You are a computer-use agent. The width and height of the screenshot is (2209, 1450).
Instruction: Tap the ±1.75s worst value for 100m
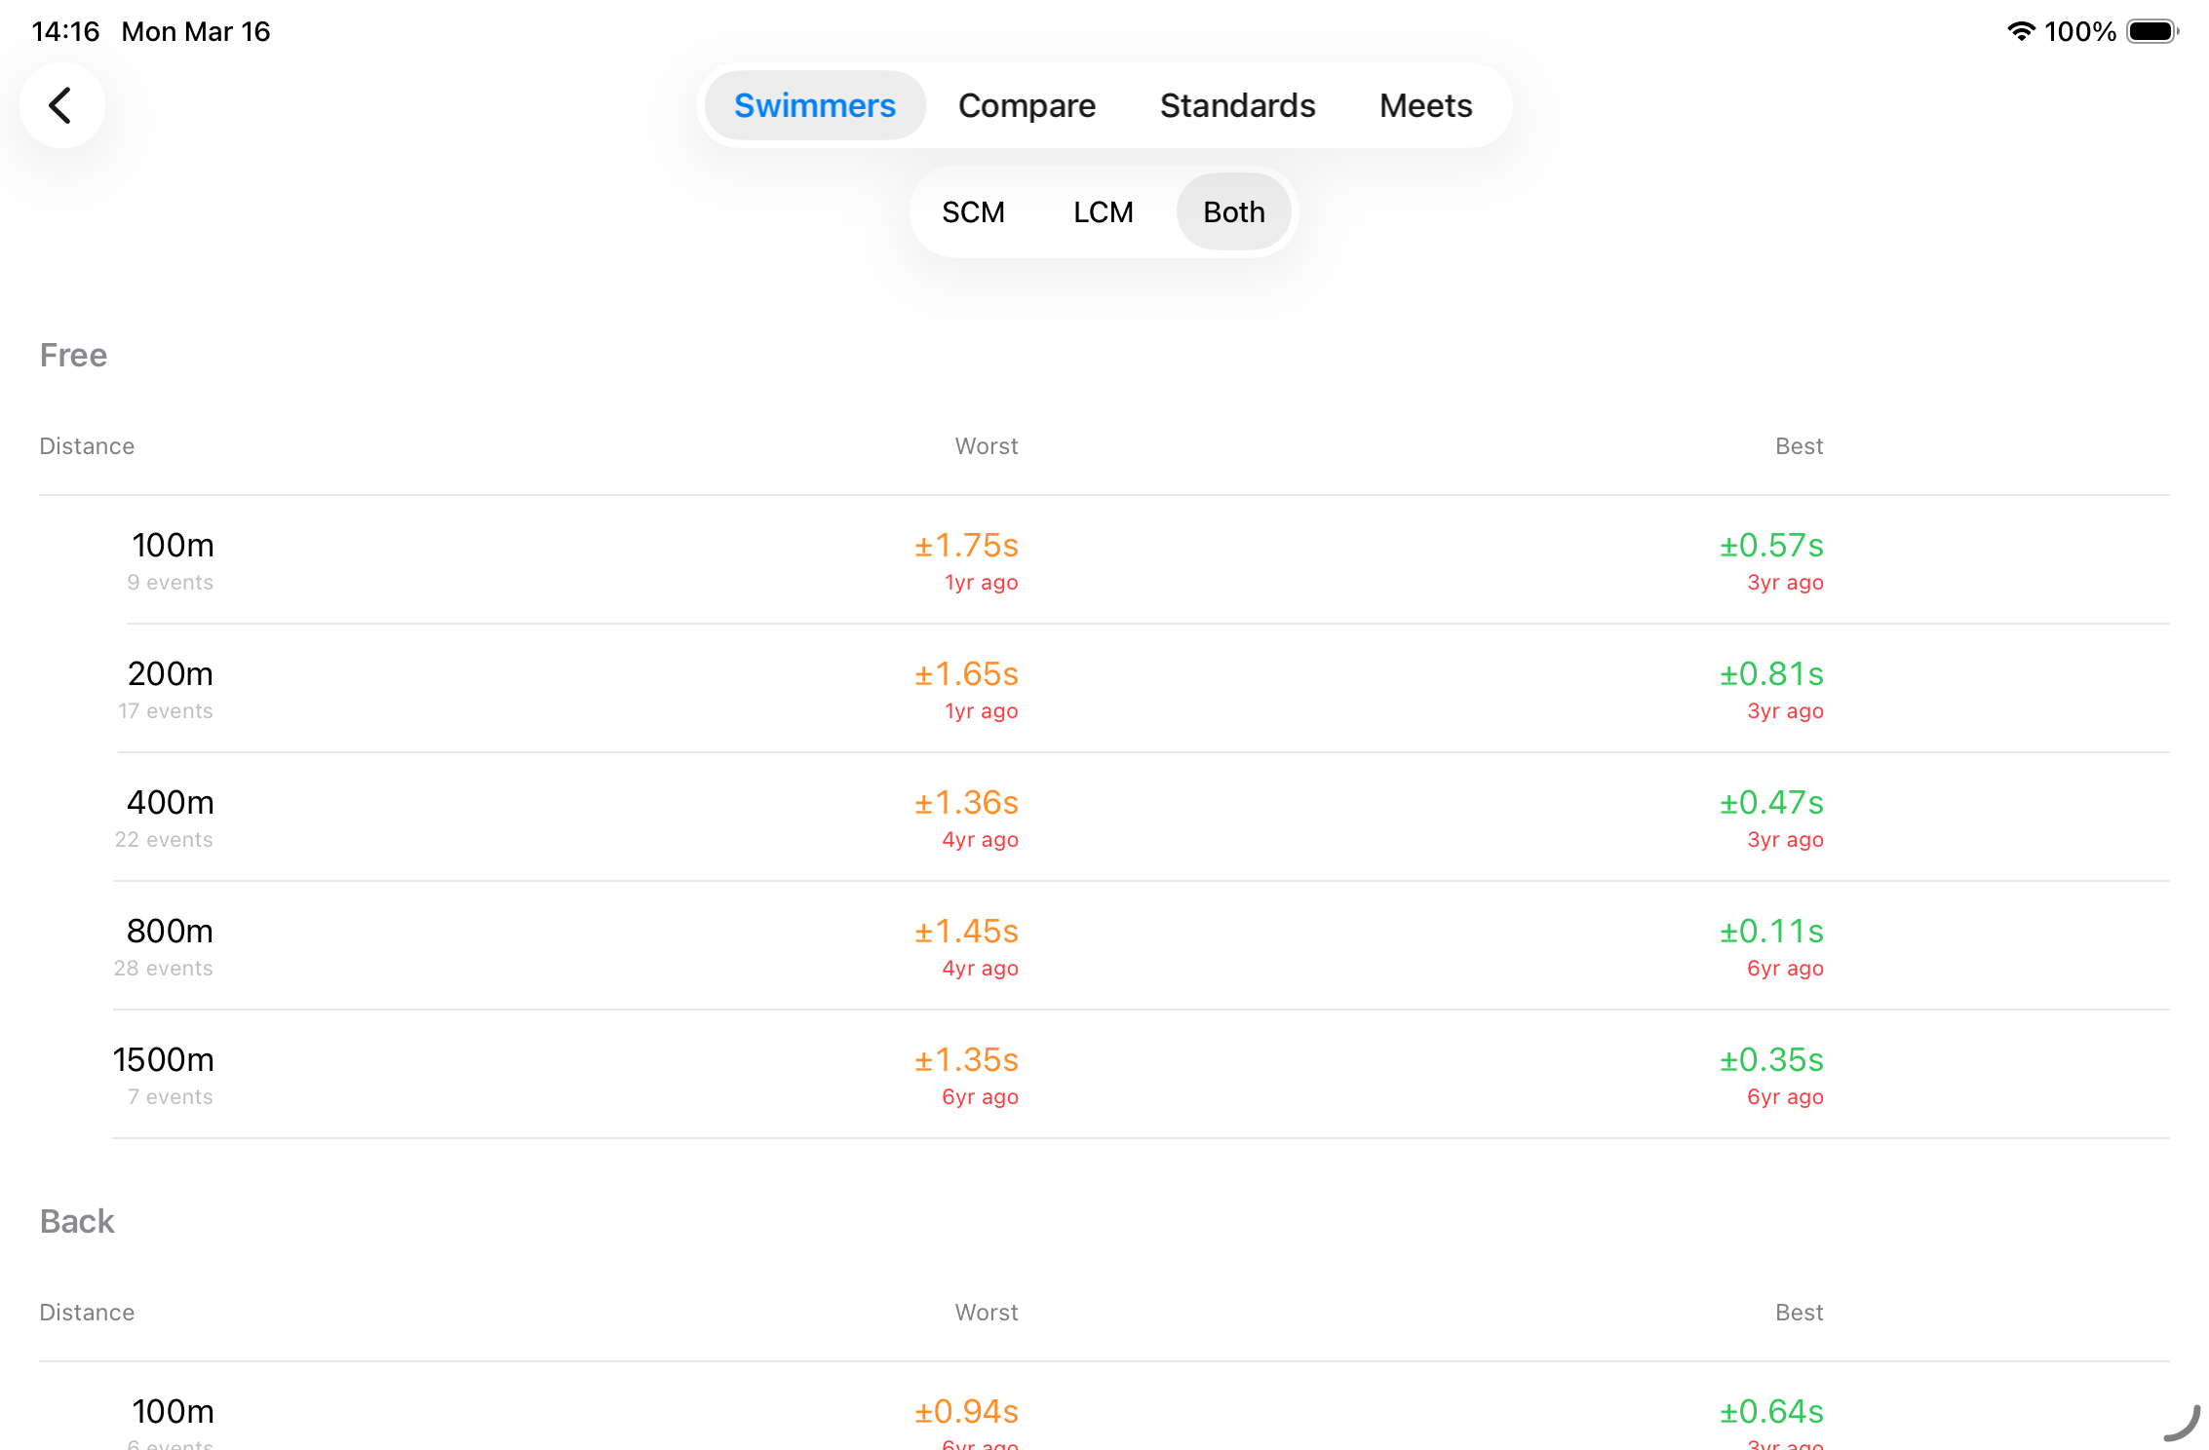coord(965,546)
